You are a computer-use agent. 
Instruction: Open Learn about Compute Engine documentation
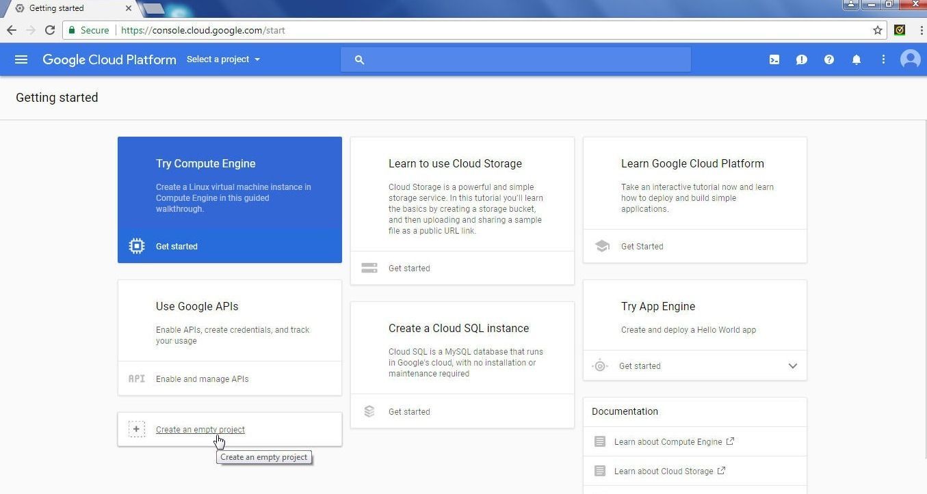pyautogui.click(x=668, y=441)
